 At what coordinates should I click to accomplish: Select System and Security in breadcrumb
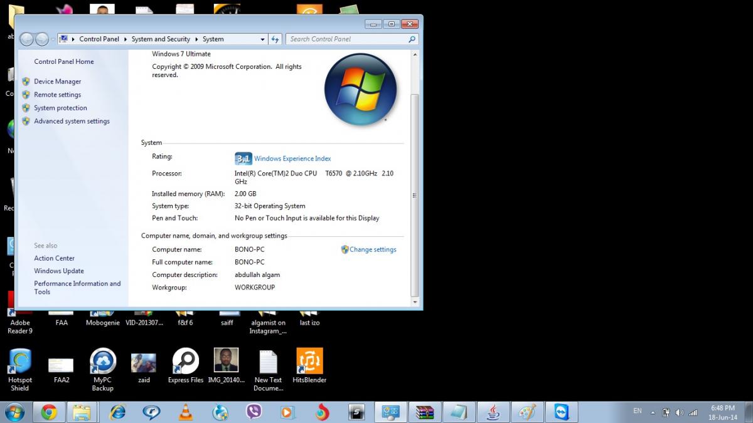point(161,39)
